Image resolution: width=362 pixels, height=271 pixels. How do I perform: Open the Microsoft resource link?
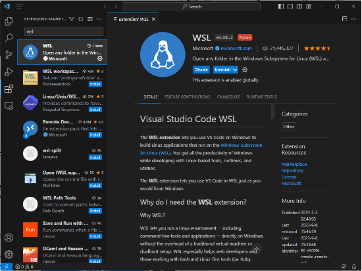point(291,183)
